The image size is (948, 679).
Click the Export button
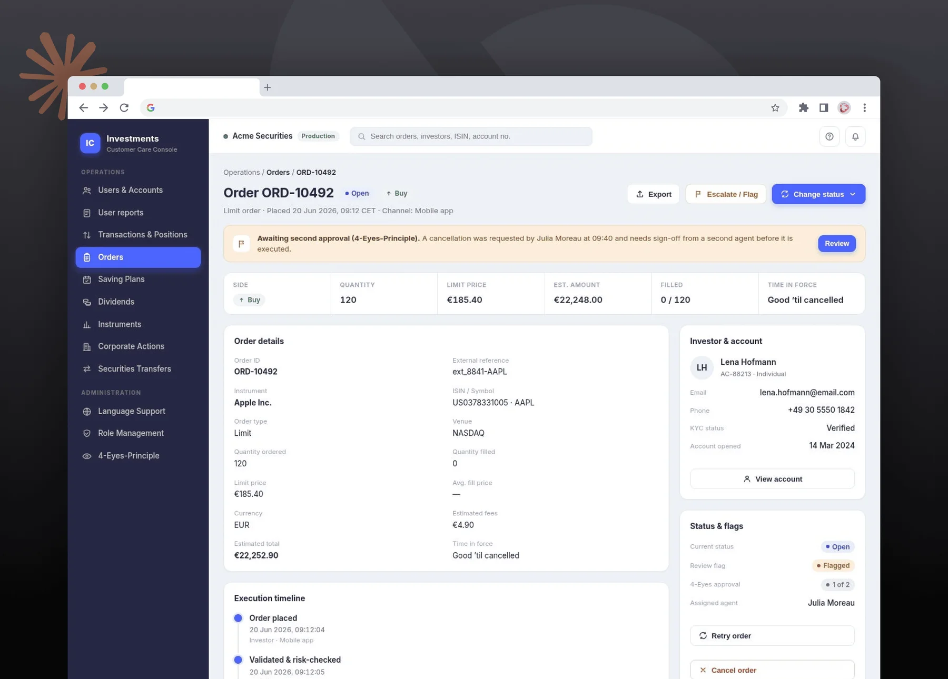tap(653, 194)
